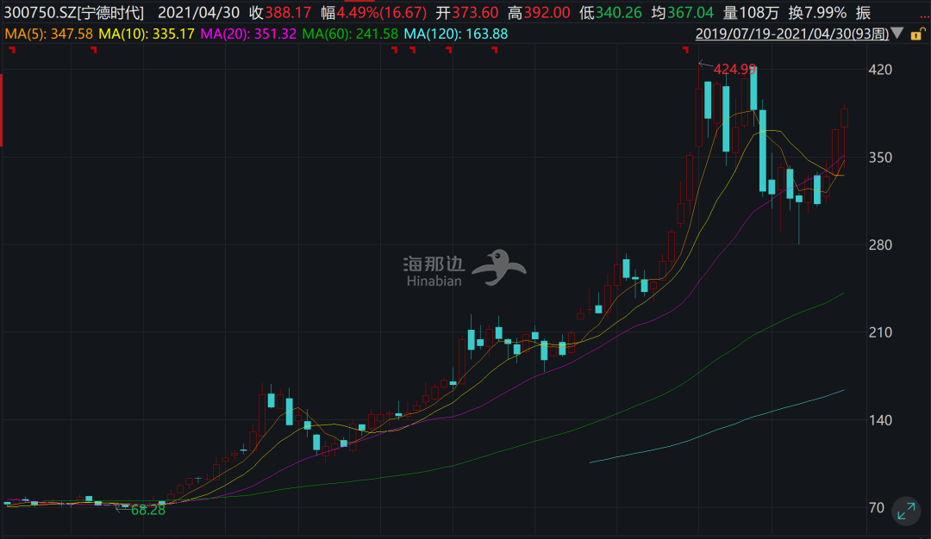Click the change value 幅4.49%(16.67)

point(374,12)
